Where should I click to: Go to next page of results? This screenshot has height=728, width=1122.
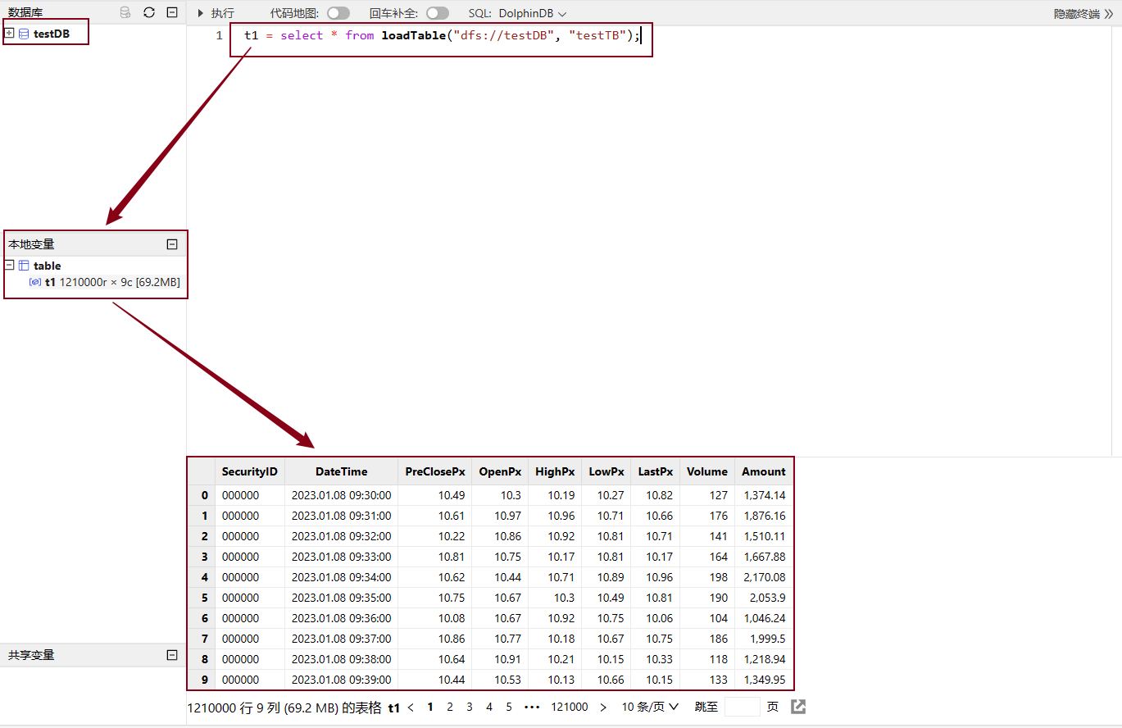pos(603,707)
